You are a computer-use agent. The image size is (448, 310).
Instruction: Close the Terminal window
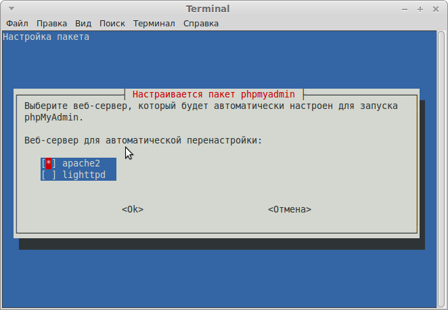(436, 9)
